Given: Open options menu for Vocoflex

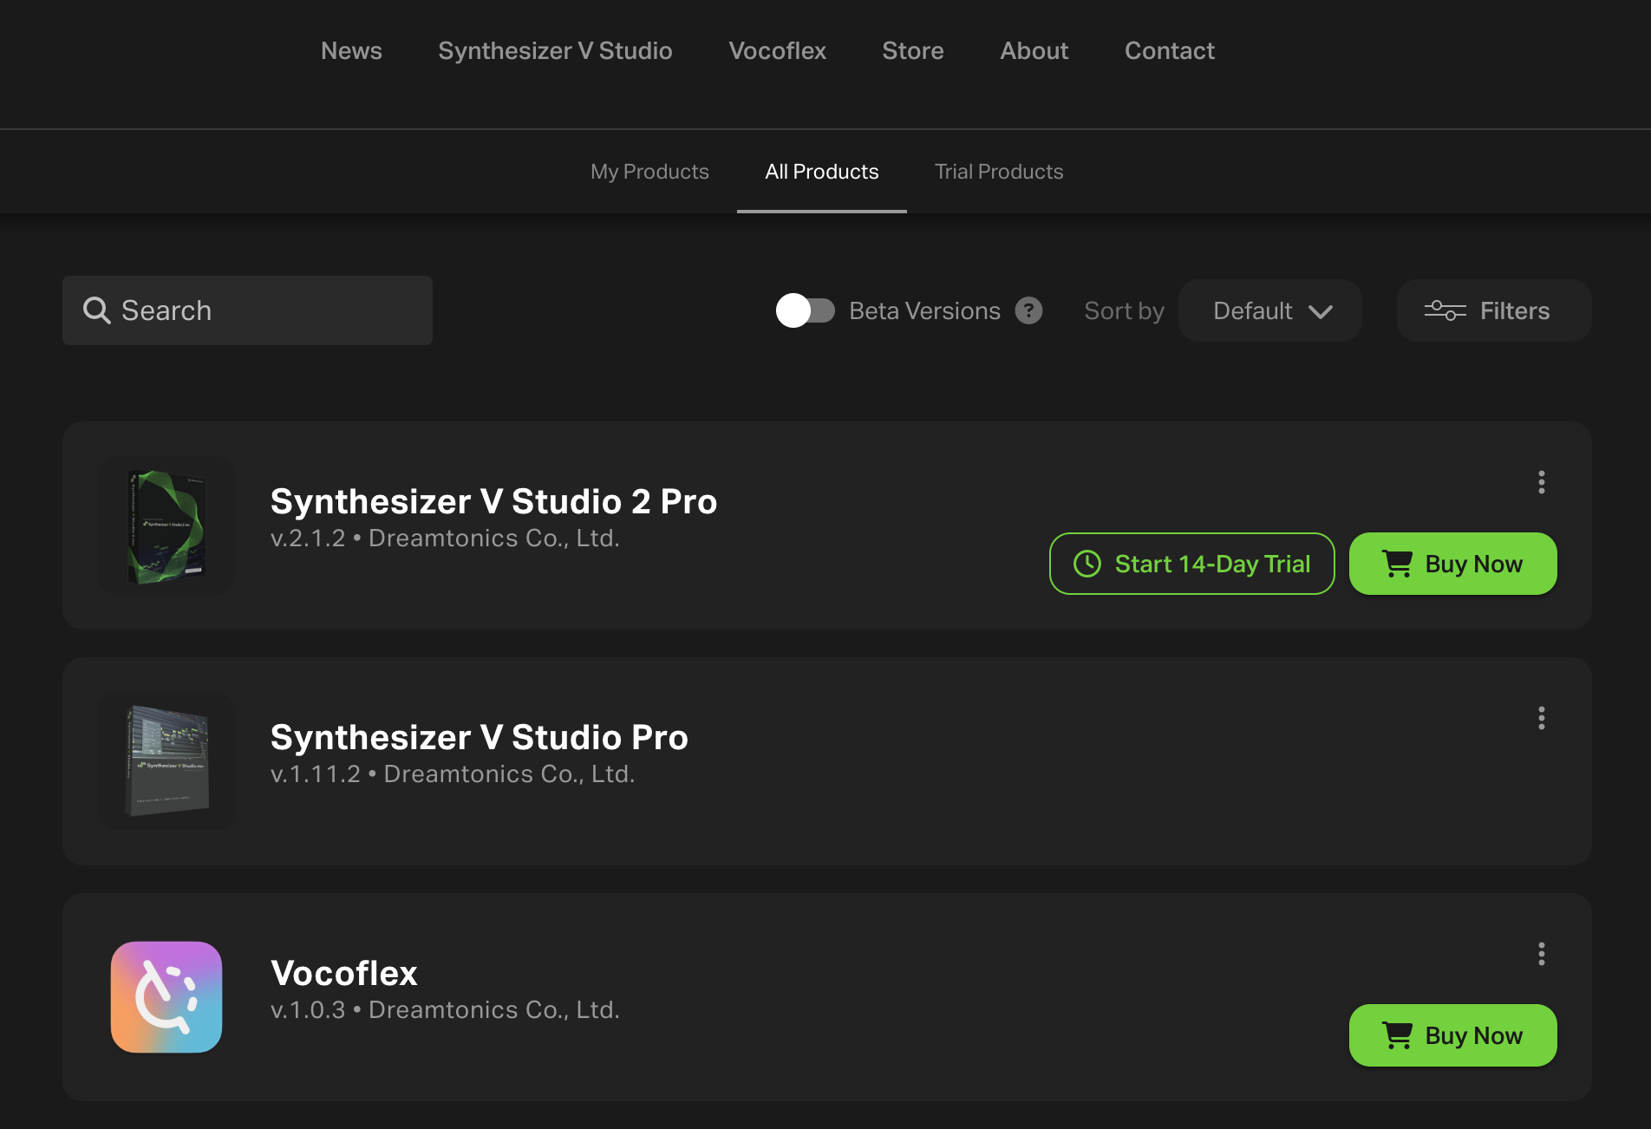Looking at the screenshot, I should (1541, 954).
